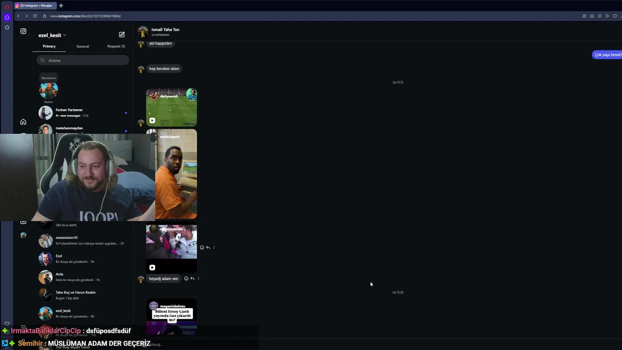Compose a new message with pencil icon

pos(122,35)
